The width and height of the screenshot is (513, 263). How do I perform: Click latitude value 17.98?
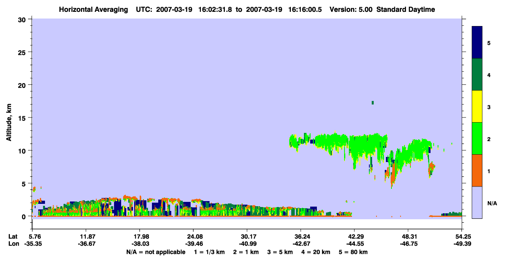click(139, 237)
